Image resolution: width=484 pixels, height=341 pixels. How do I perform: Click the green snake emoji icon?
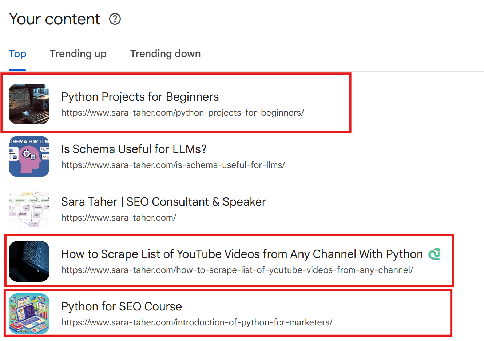tap(434, 254)
